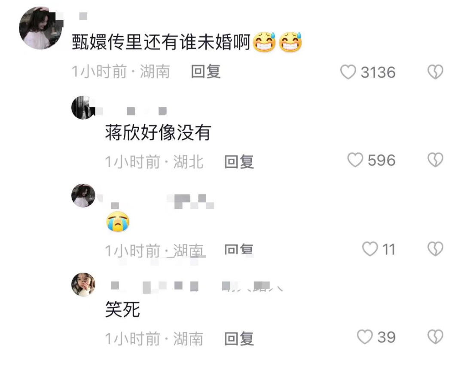Screen dimensions: 464x369
Task: Select the 蒋欣好像没有 comment text
Action: (158, 132)
